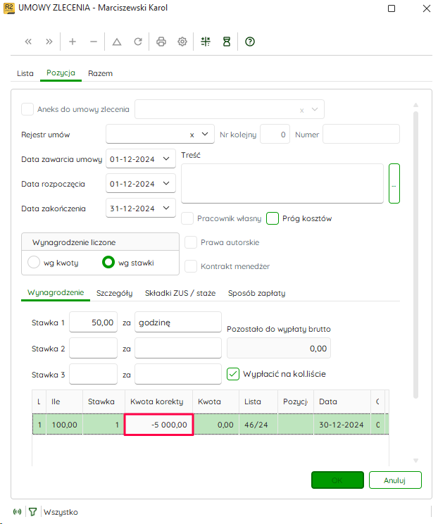Enable Próg kosztów checkbox

click(x=273, y=218)
